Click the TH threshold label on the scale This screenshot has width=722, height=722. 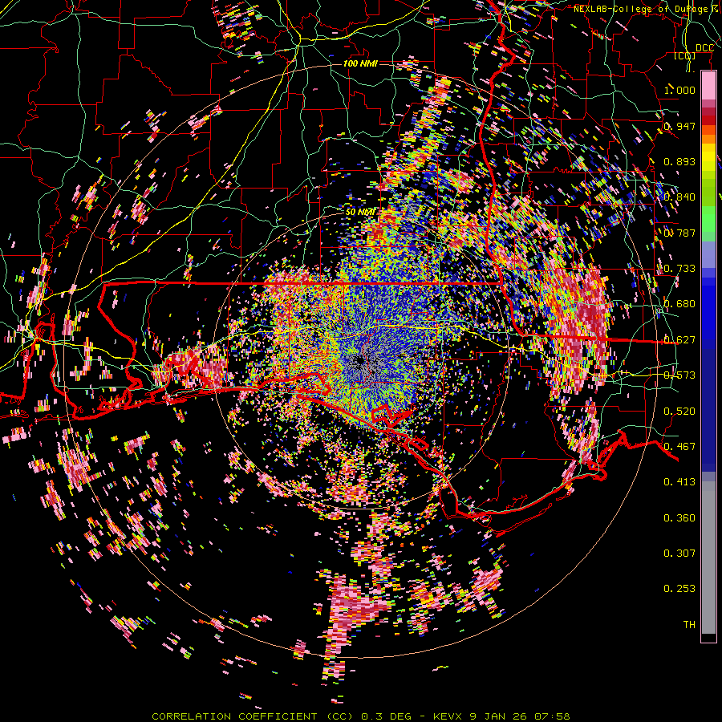tap(689, 625)
